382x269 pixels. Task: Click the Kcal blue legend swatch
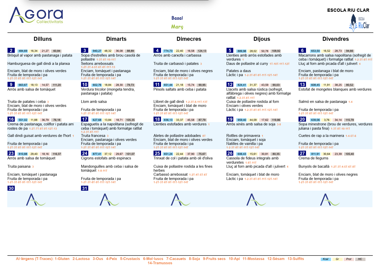325,259
